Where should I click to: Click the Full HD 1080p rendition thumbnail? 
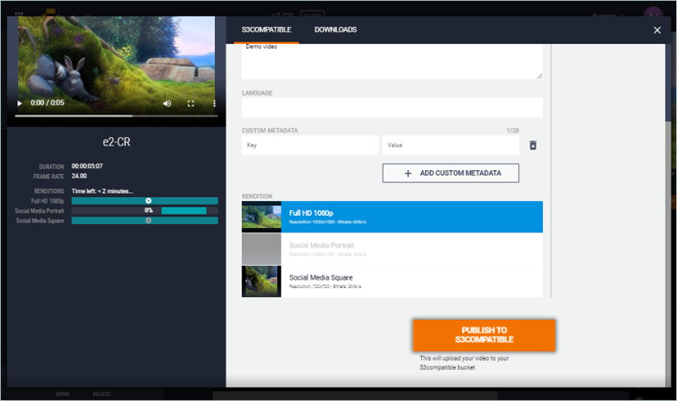tap(261, 217)
